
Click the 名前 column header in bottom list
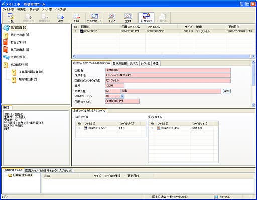[x=60, y=176]
